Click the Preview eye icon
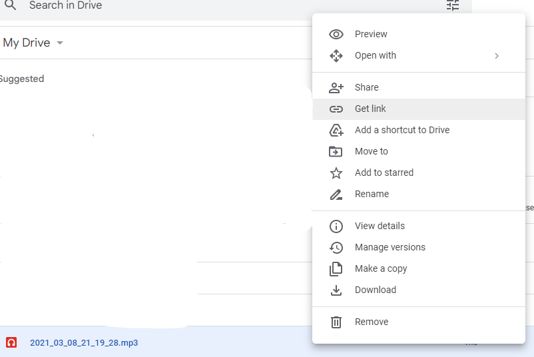Image resolution: width=534 pixels, height=357 pixels. (x=336, y=34)
